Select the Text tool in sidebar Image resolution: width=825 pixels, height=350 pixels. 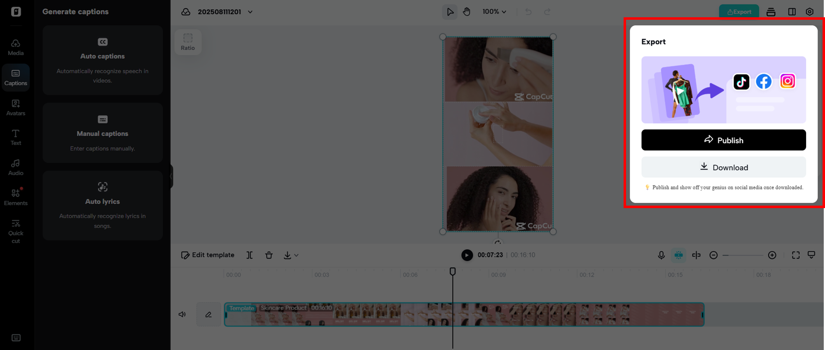[16, 137]
